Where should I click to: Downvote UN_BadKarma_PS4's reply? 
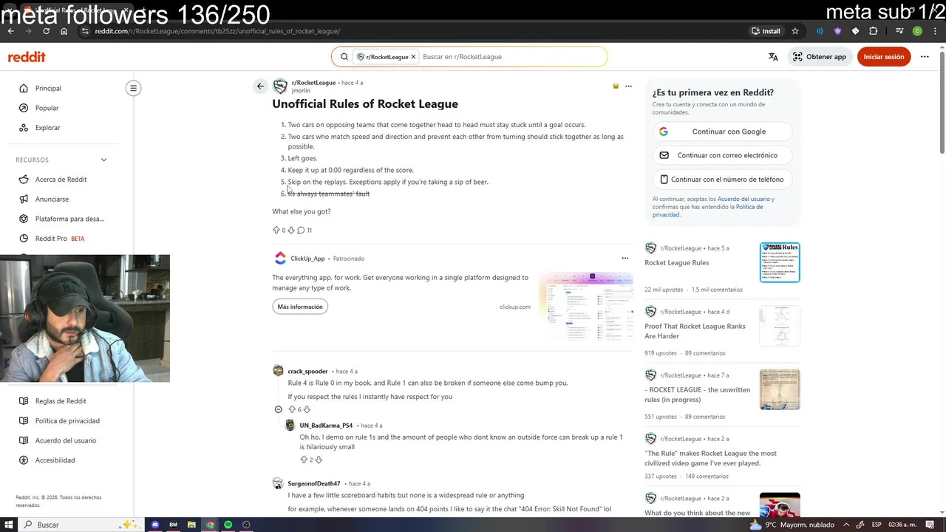[319, 460]
